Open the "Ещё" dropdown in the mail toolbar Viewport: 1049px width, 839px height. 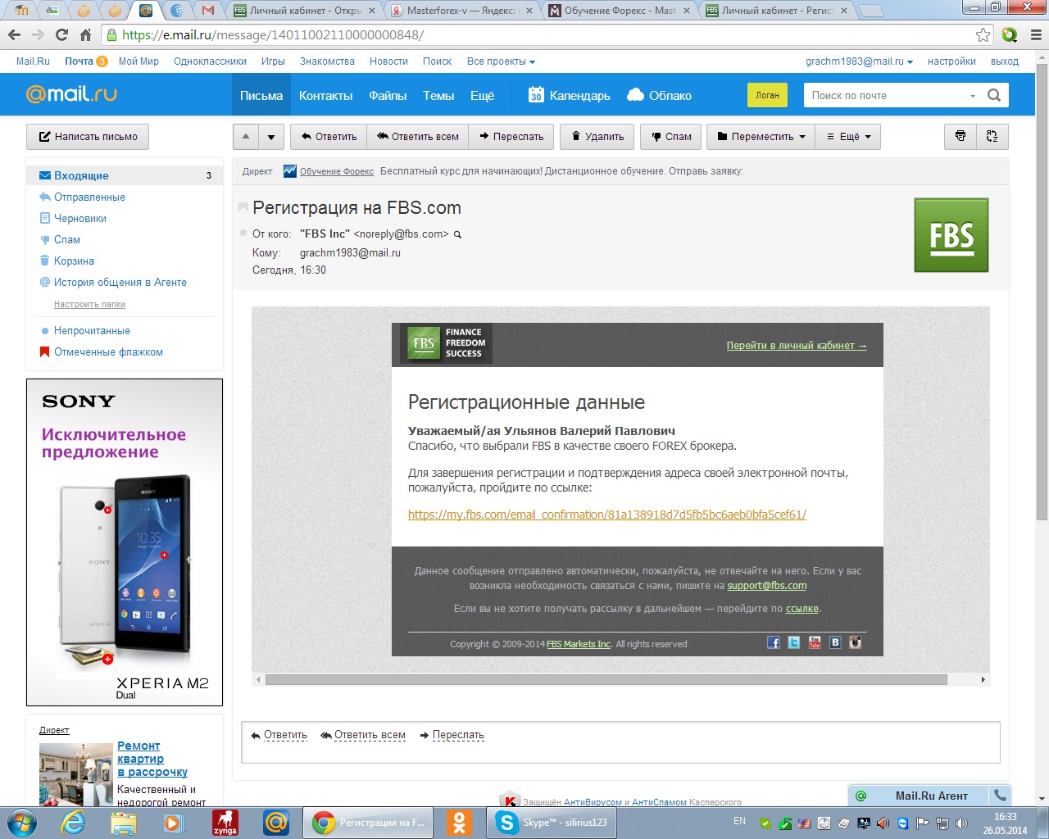pyautogui.click(x=848, y=137)
